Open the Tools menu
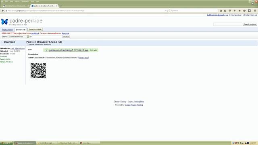This screenshot has width=258, height=145. click(32, 1)
